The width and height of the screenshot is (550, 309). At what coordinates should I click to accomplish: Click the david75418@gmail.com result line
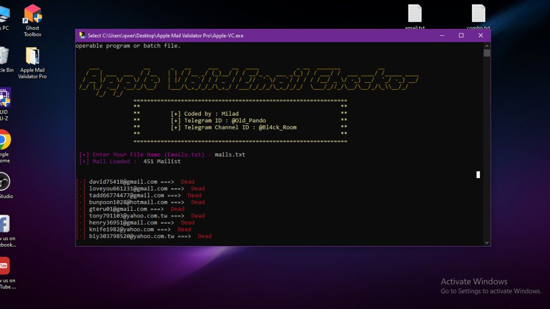click(x=135, y=182)
